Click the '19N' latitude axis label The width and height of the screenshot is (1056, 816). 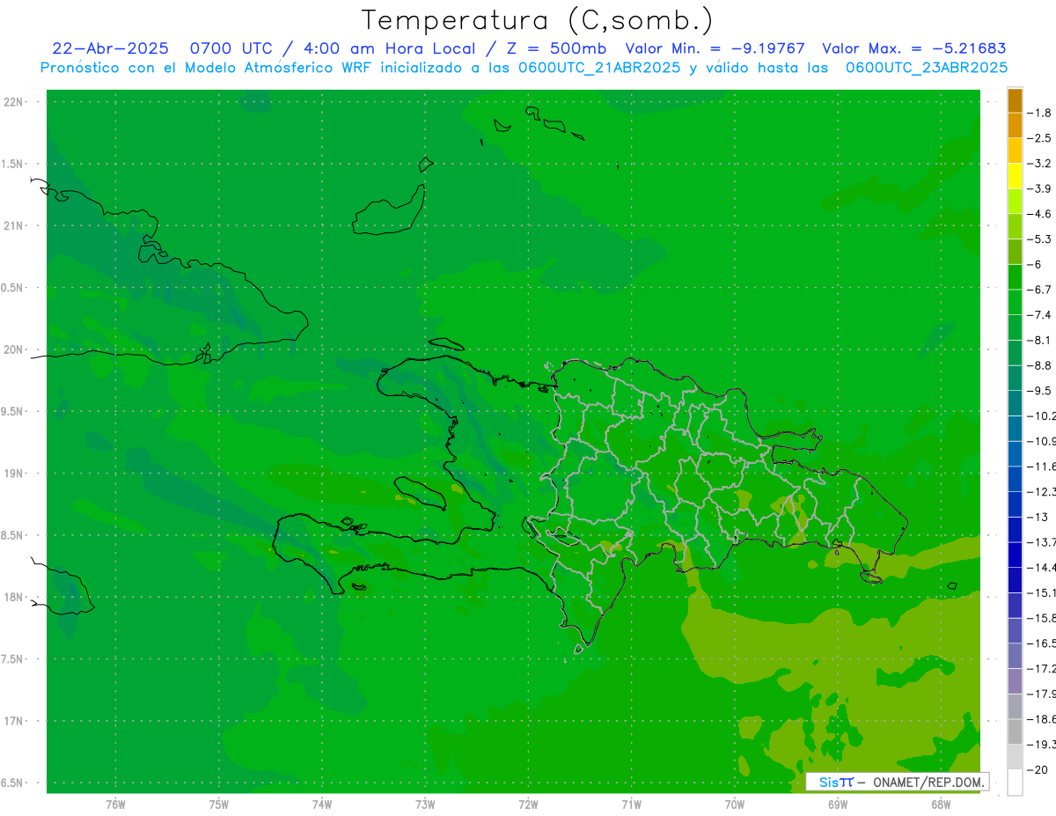coord(14,474)
